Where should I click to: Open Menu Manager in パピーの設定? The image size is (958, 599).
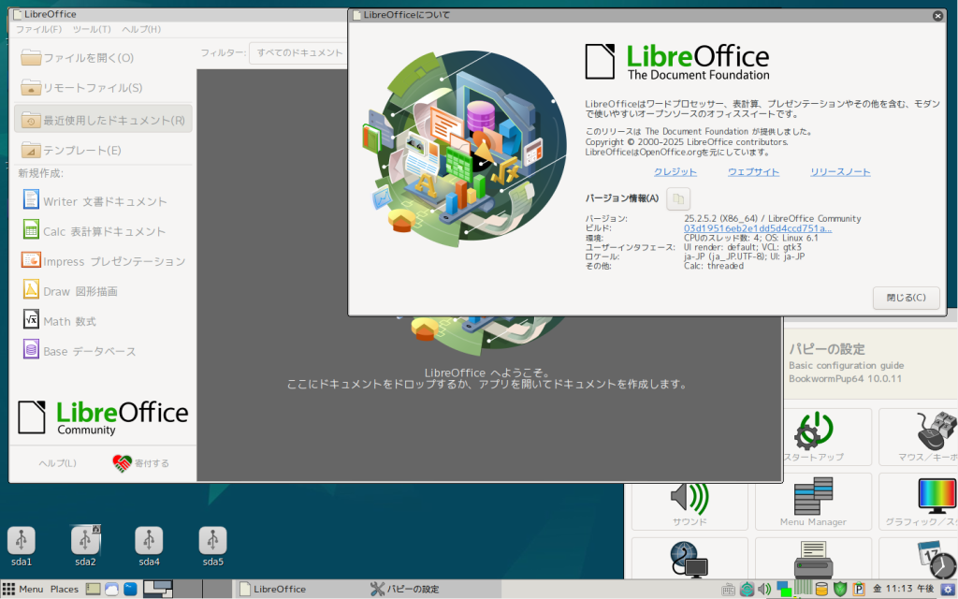[813, 502]
